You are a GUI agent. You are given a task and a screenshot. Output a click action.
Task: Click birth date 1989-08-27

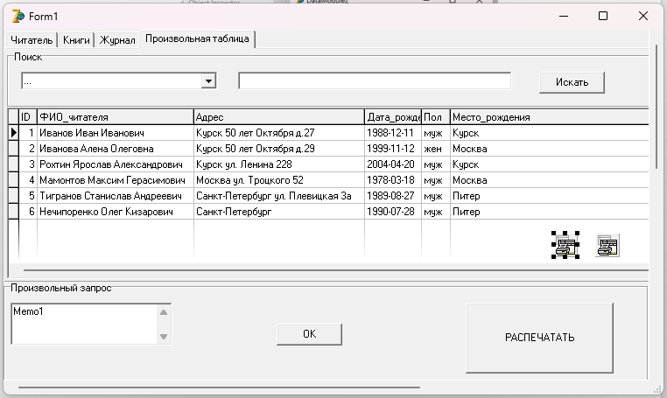pos(393,196)
